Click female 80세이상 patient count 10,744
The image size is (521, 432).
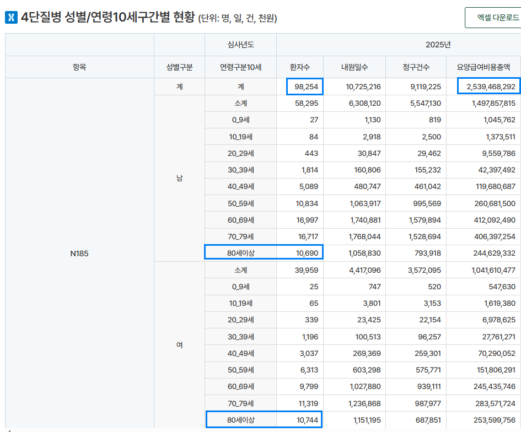300,420
